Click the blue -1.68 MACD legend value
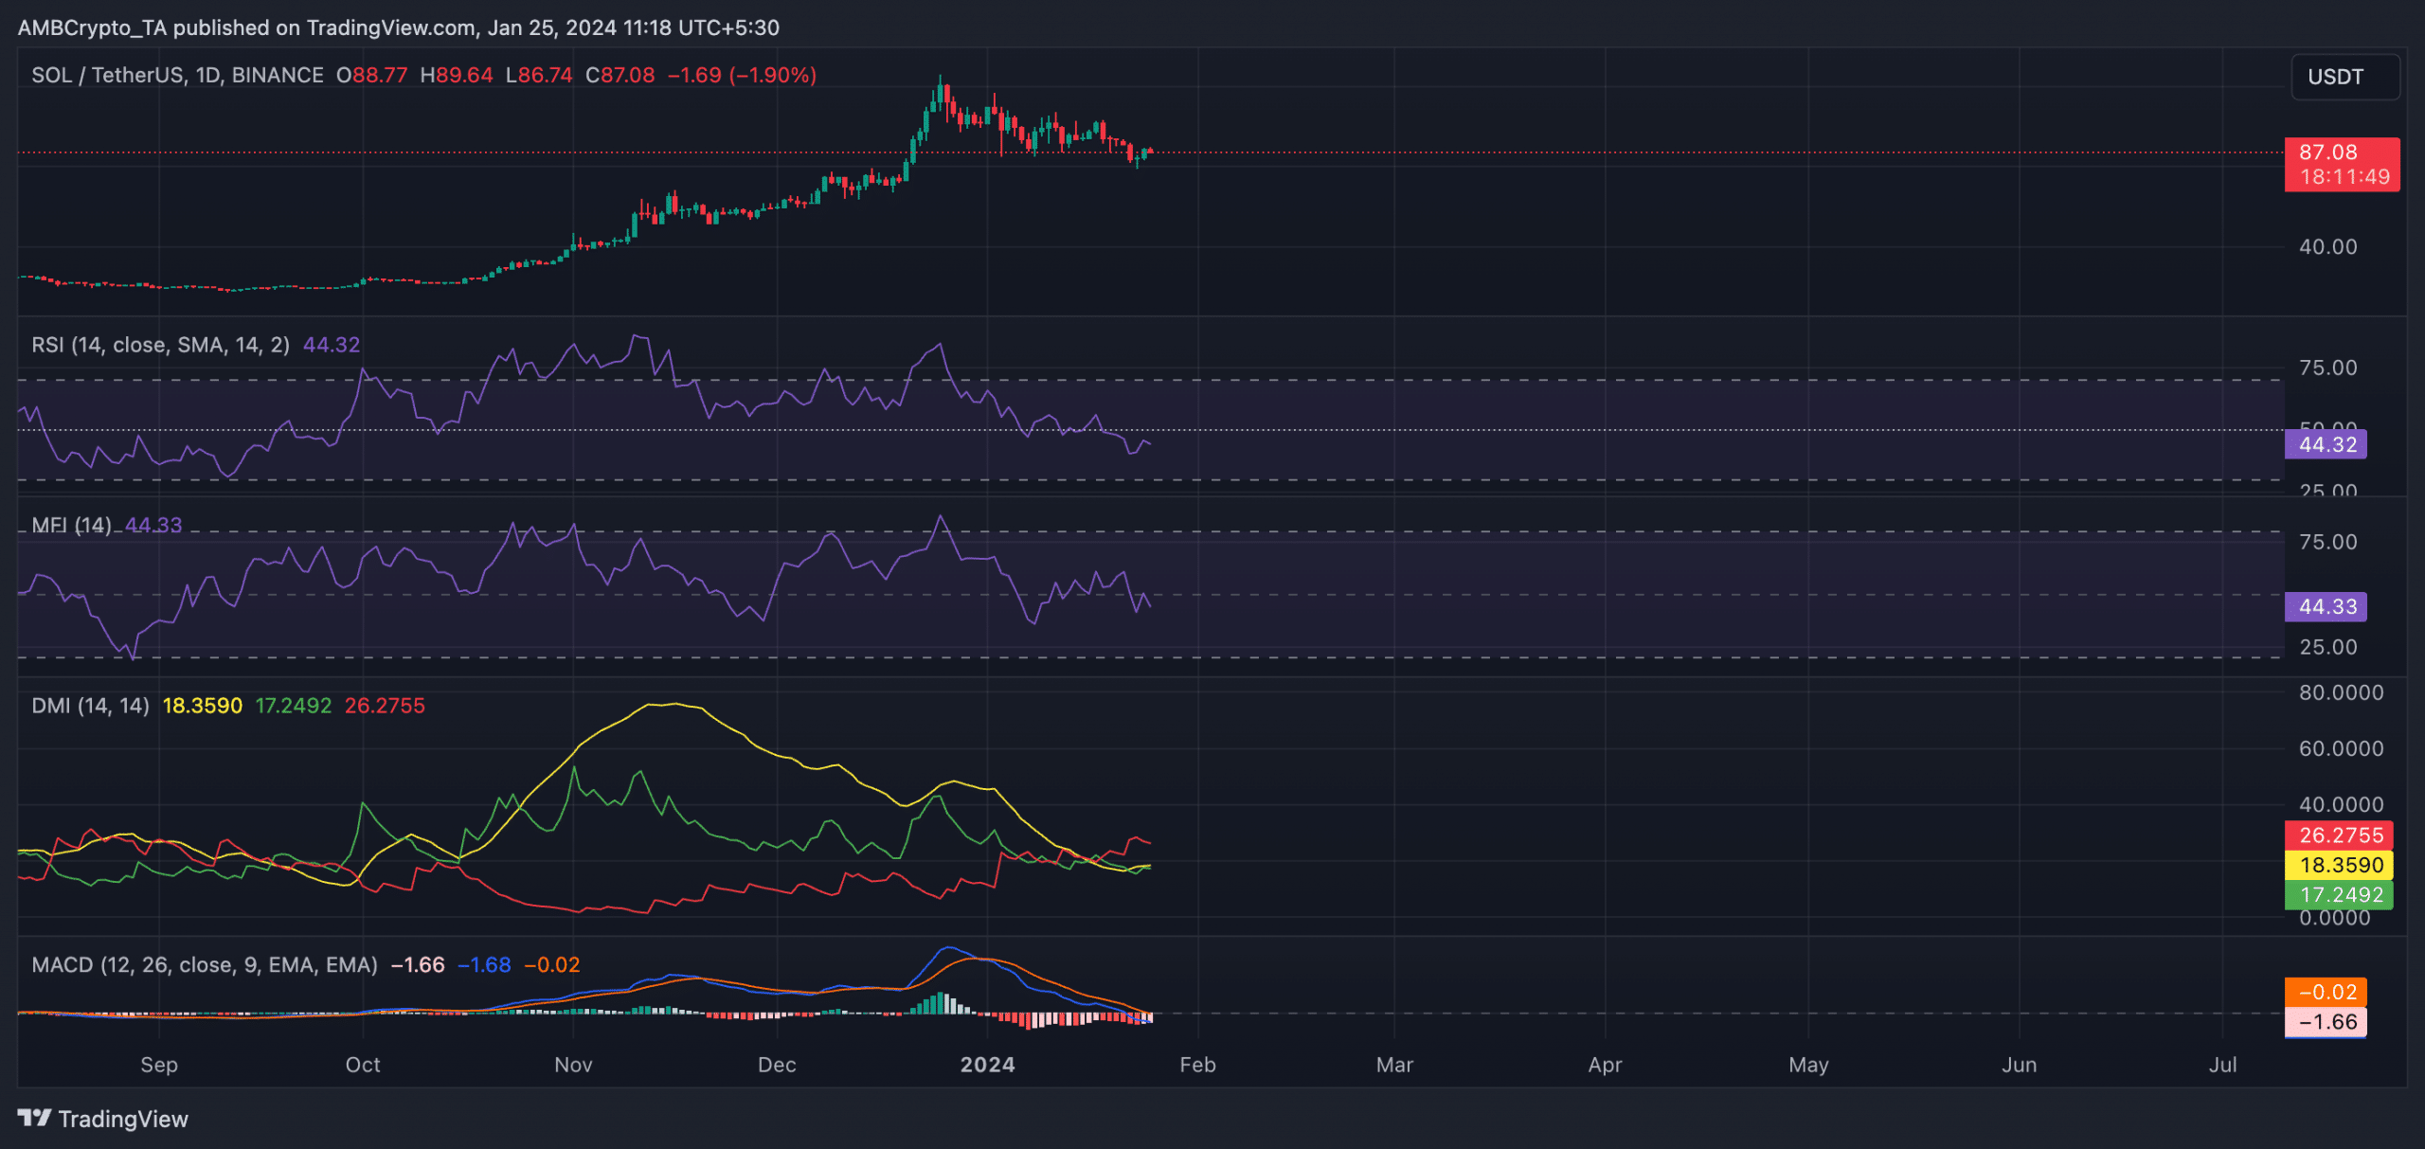This screenshot has width=2425, height=1149. point(484,965)
